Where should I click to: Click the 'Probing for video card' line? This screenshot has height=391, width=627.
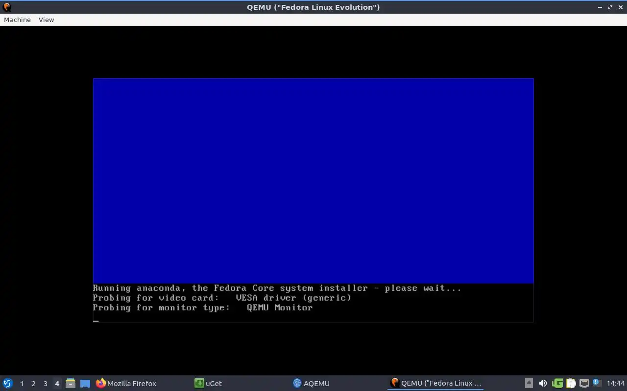[222, 298]
